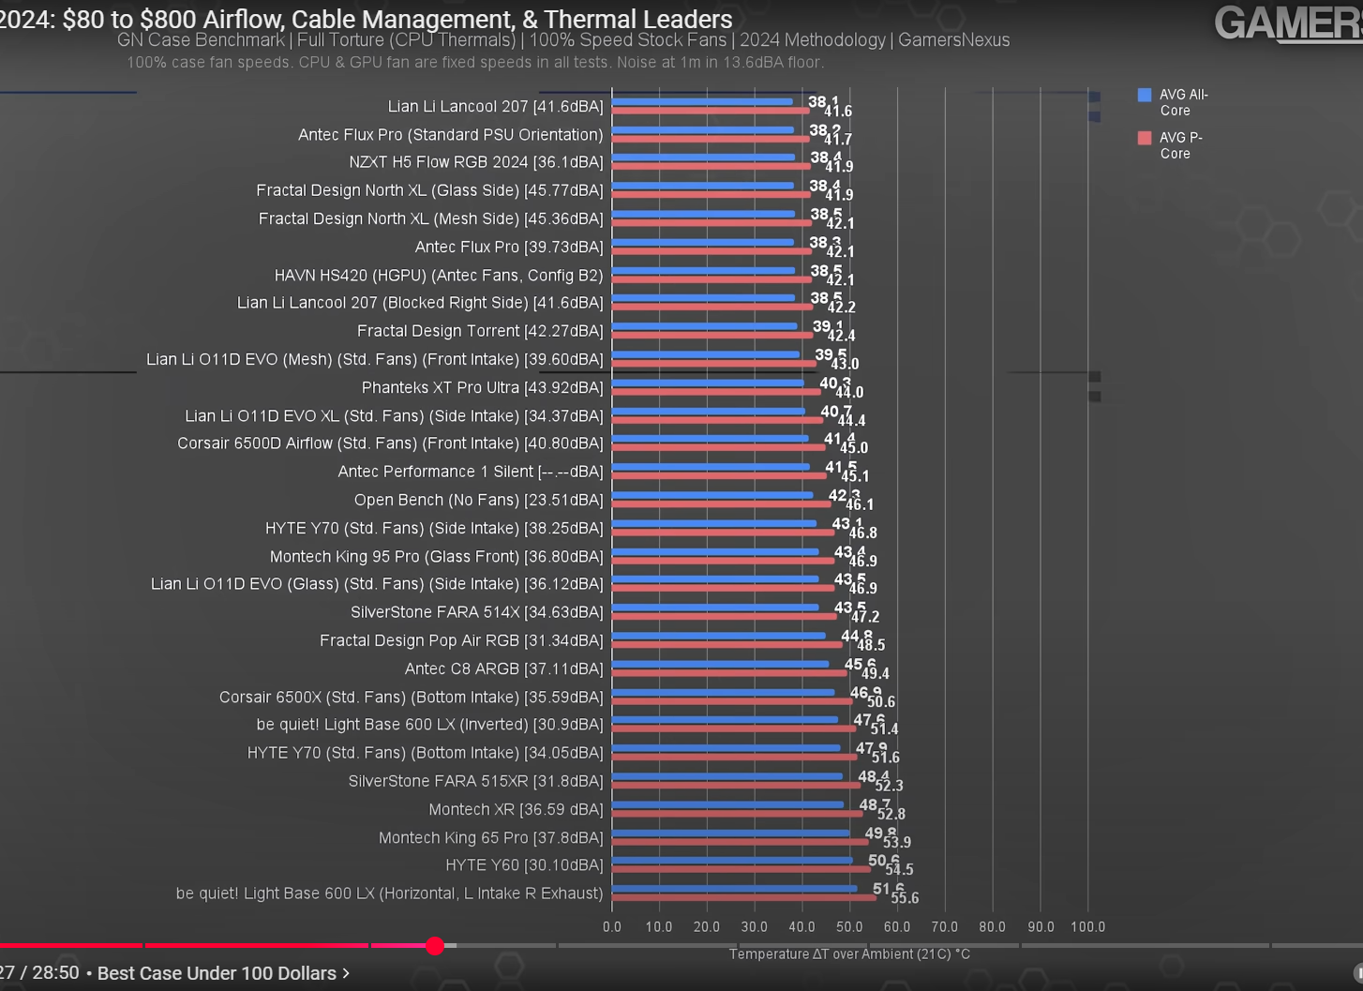This screenshot has height=991, width=1363.
Task: Select the 'HAVN HS420 (HGPU)' row label
Action: point(439,275)
